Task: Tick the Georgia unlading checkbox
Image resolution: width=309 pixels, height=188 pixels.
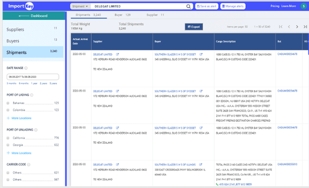Action: 8,145
